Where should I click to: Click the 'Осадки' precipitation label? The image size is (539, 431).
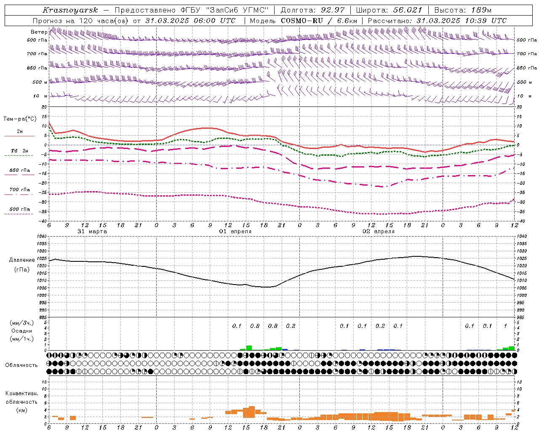coord(21,331)
